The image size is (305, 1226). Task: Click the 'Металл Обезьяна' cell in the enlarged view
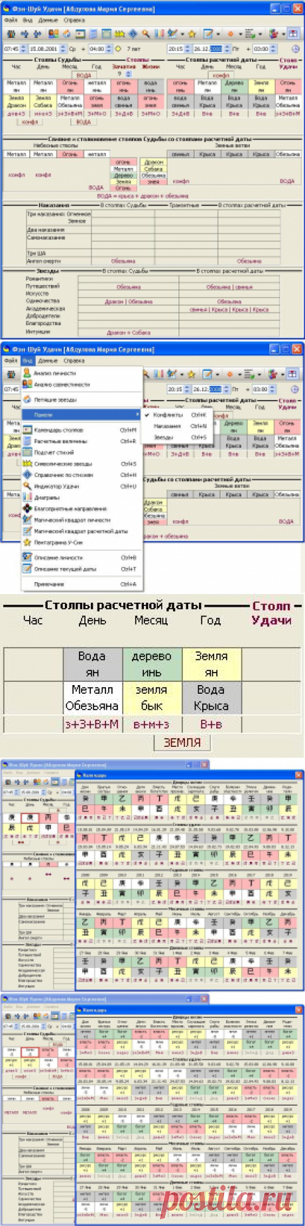[x=92, y=698]
